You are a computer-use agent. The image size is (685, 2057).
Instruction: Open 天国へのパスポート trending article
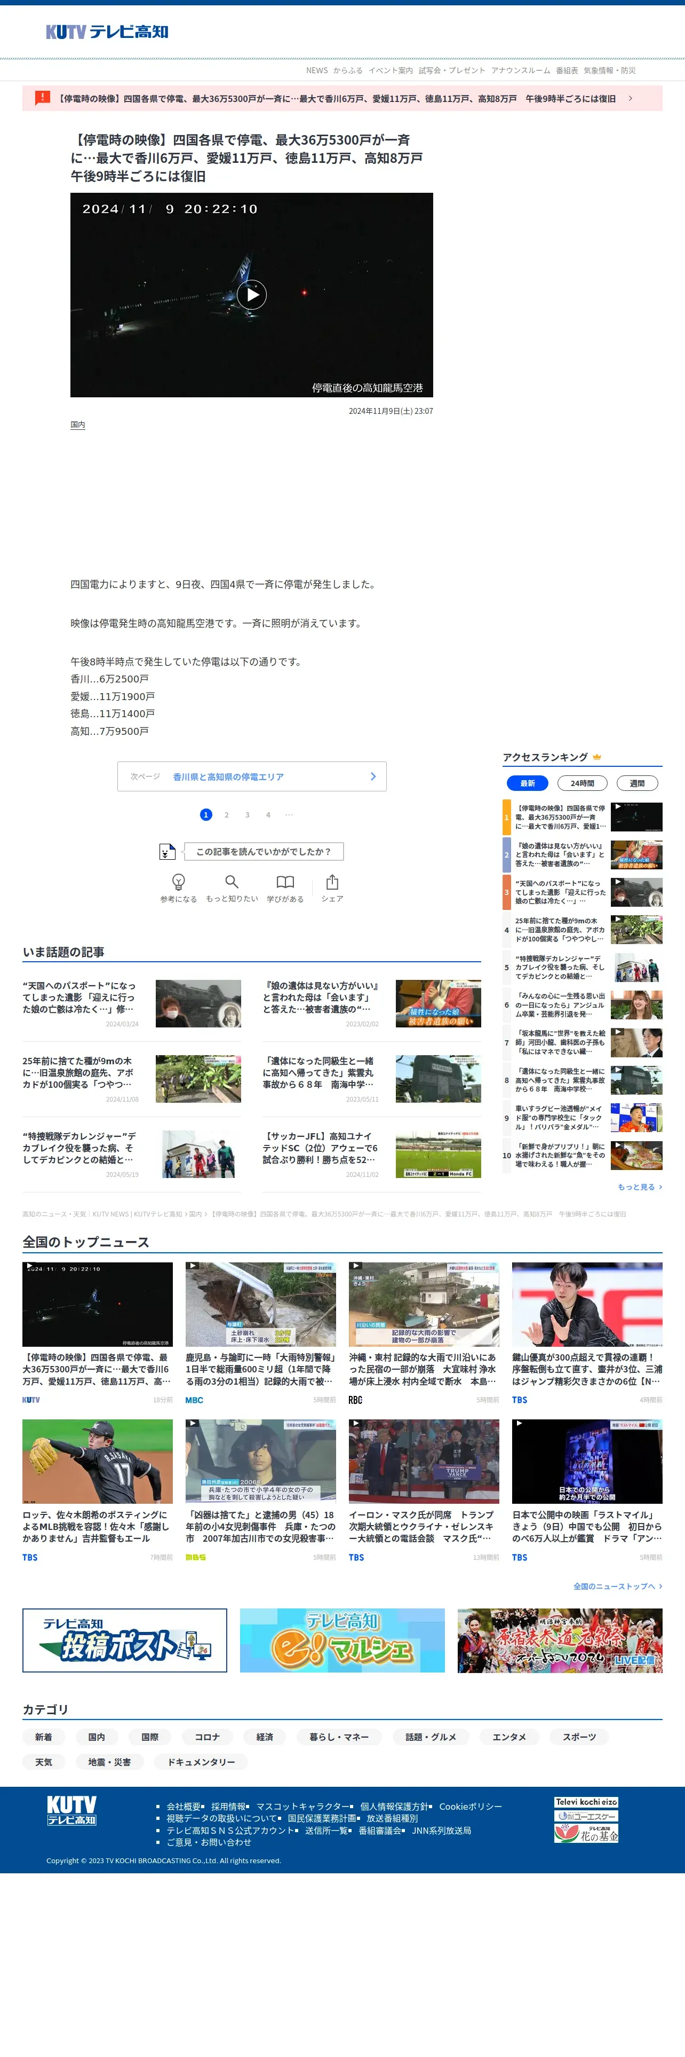132,1004
